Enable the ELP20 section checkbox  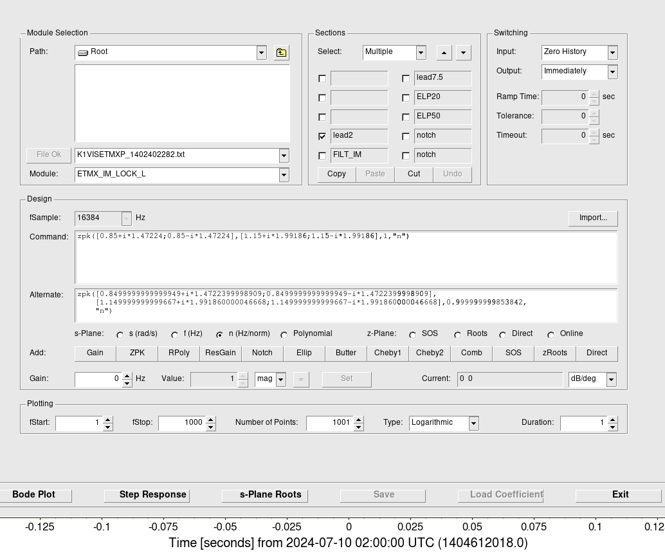pyautogui.click(x=406, y=98)
